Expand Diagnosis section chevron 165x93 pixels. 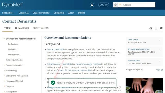point(4,86)
